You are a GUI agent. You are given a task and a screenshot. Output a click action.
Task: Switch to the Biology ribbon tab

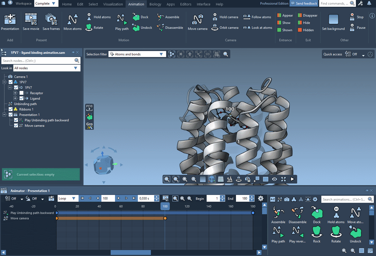155,4
